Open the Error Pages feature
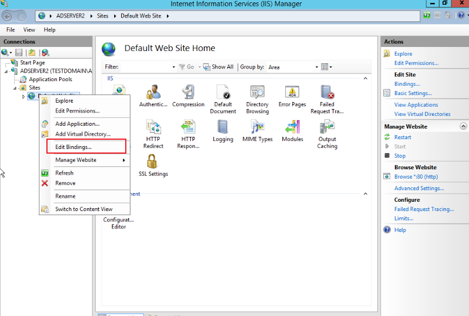Viewport: 469px width, 316px height. (x=292, y=96)
